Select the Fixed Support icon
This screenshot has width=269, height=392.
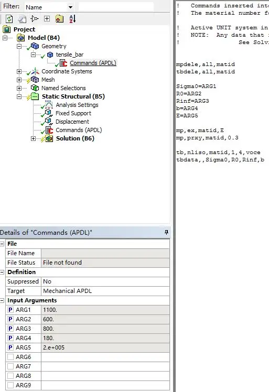click(49, 113)
